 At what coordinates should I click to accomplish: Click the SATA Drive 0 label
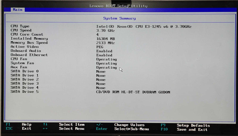pos(25,71)
